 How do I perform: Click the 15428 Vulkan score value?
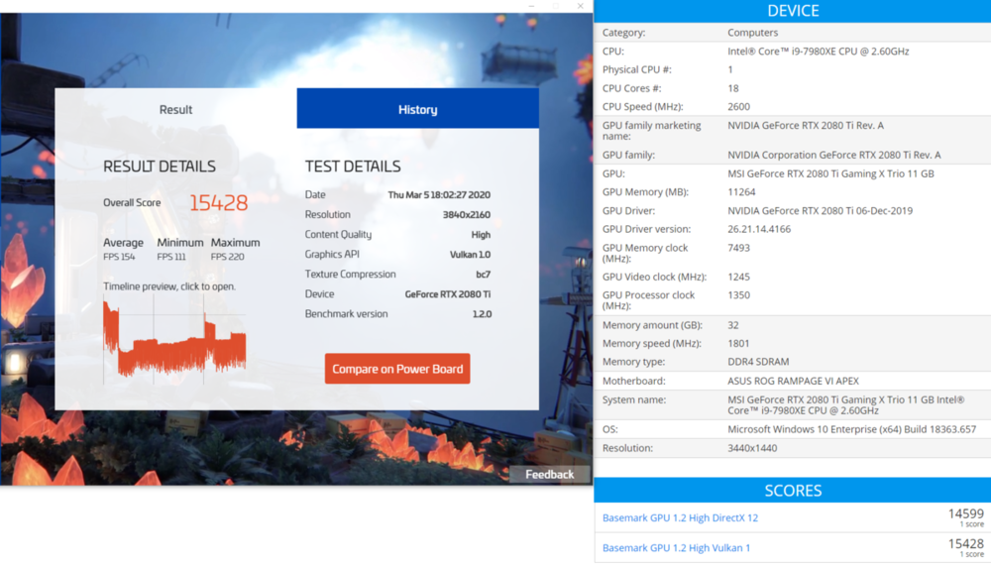[x=965, y=543]
